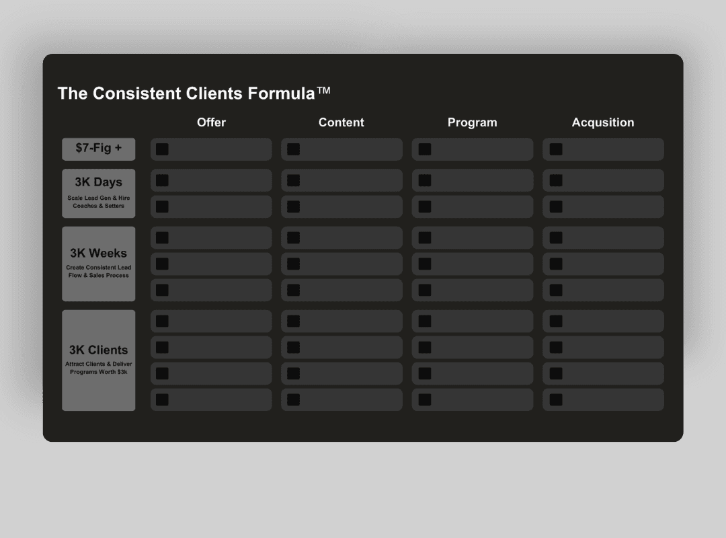Select the top 3K Clients Acqusition checkbox

[x=556, y=321]
